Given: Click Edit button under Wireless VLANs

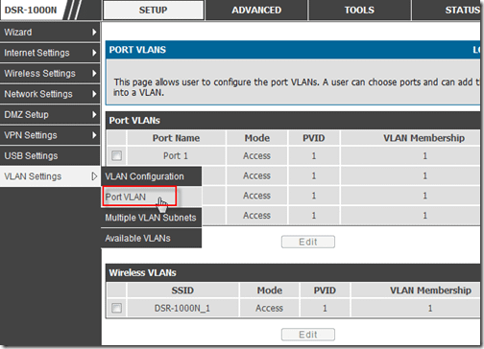Looking at the screenshot, I should [308, 335].
